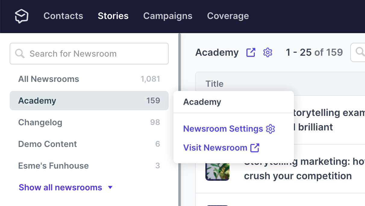Open the external link icon beside the Academy heading
365x206 pixels.
251,52
